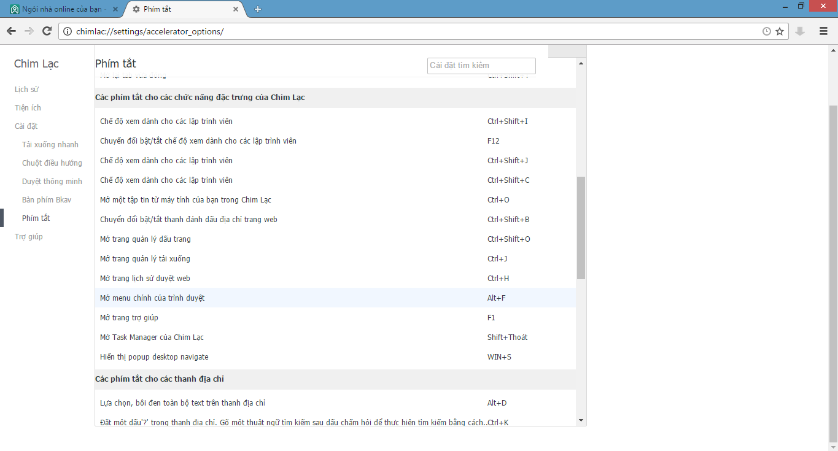Select 'Lựa chọn, bôi đen toàn bộ text' row

pos(335,403)
